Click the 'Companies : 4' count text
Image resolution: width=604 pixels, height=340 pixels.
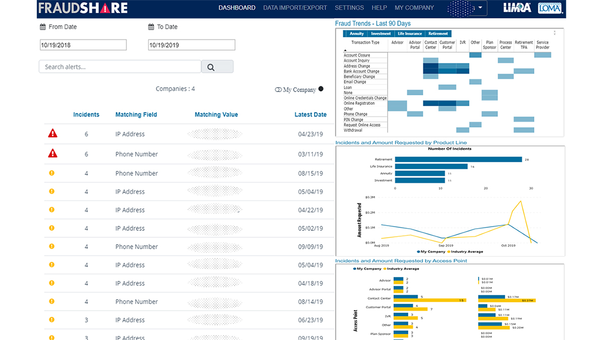[175, 89]
